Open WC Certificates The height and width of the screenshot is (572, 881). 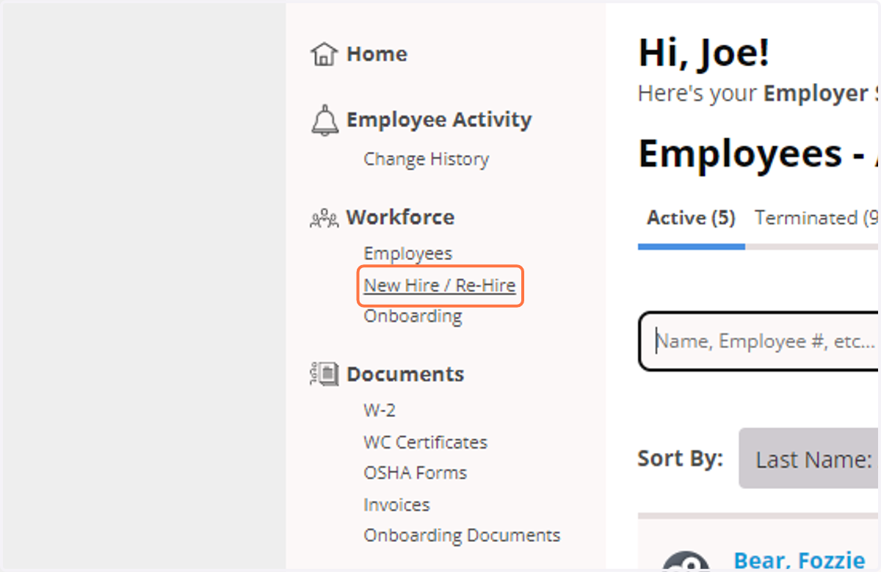425,443
